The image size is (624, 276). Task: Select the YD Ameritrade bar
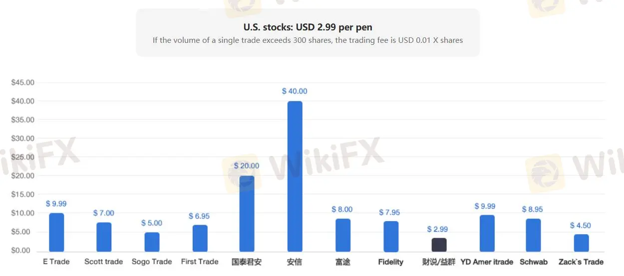pos(487,233)
